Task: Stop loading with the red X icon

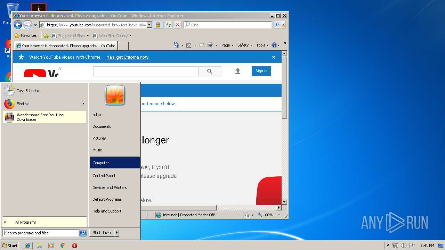Action: point(178,25)
